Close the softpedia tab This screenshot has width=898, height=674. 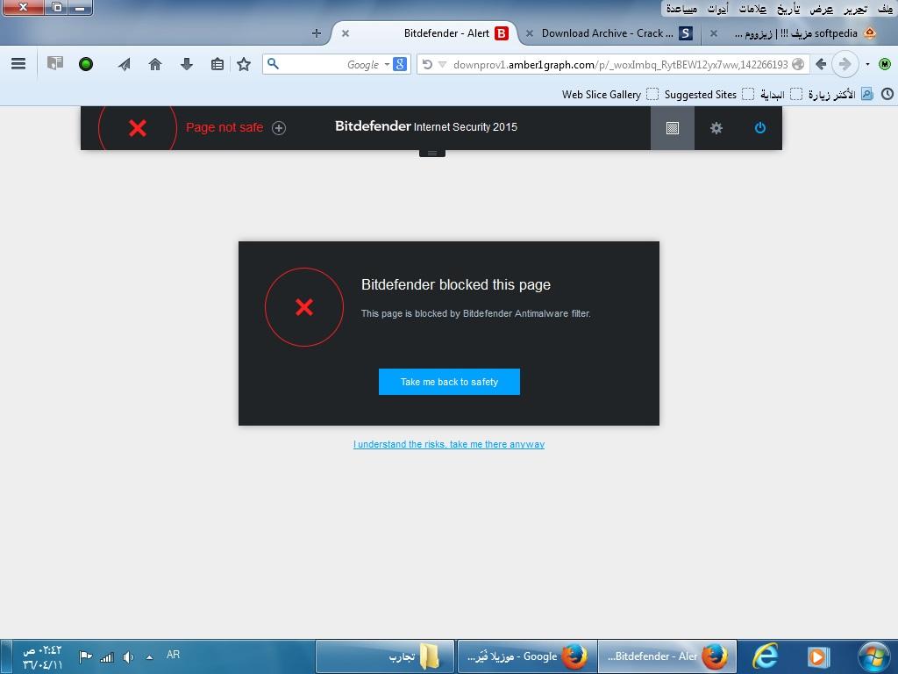pos(714,33)
